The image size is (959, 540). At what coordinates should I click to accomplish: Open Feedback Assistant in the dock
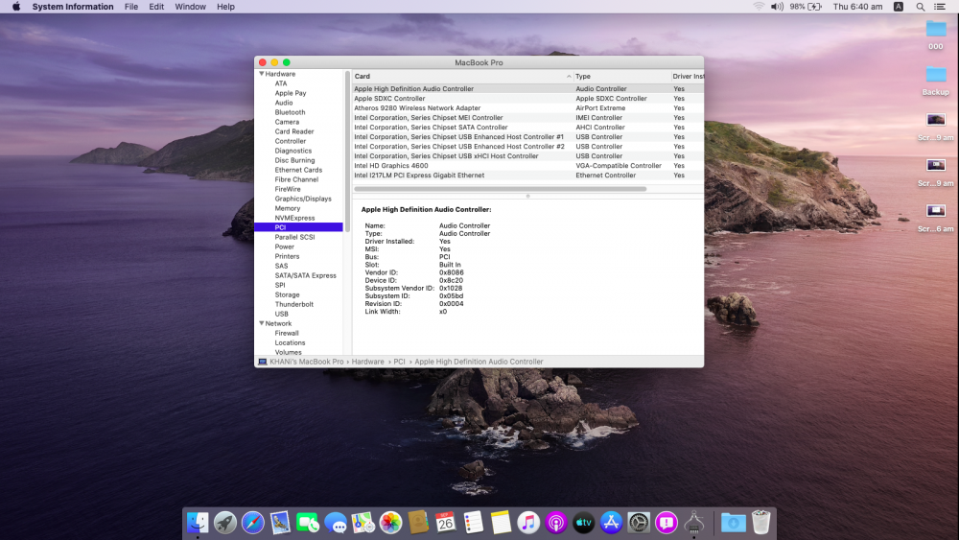[x=667, y=523]
